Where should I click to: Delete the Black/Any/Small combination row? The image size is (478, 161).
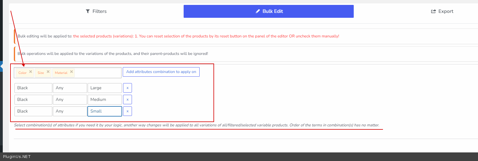[x=127, y=111]
